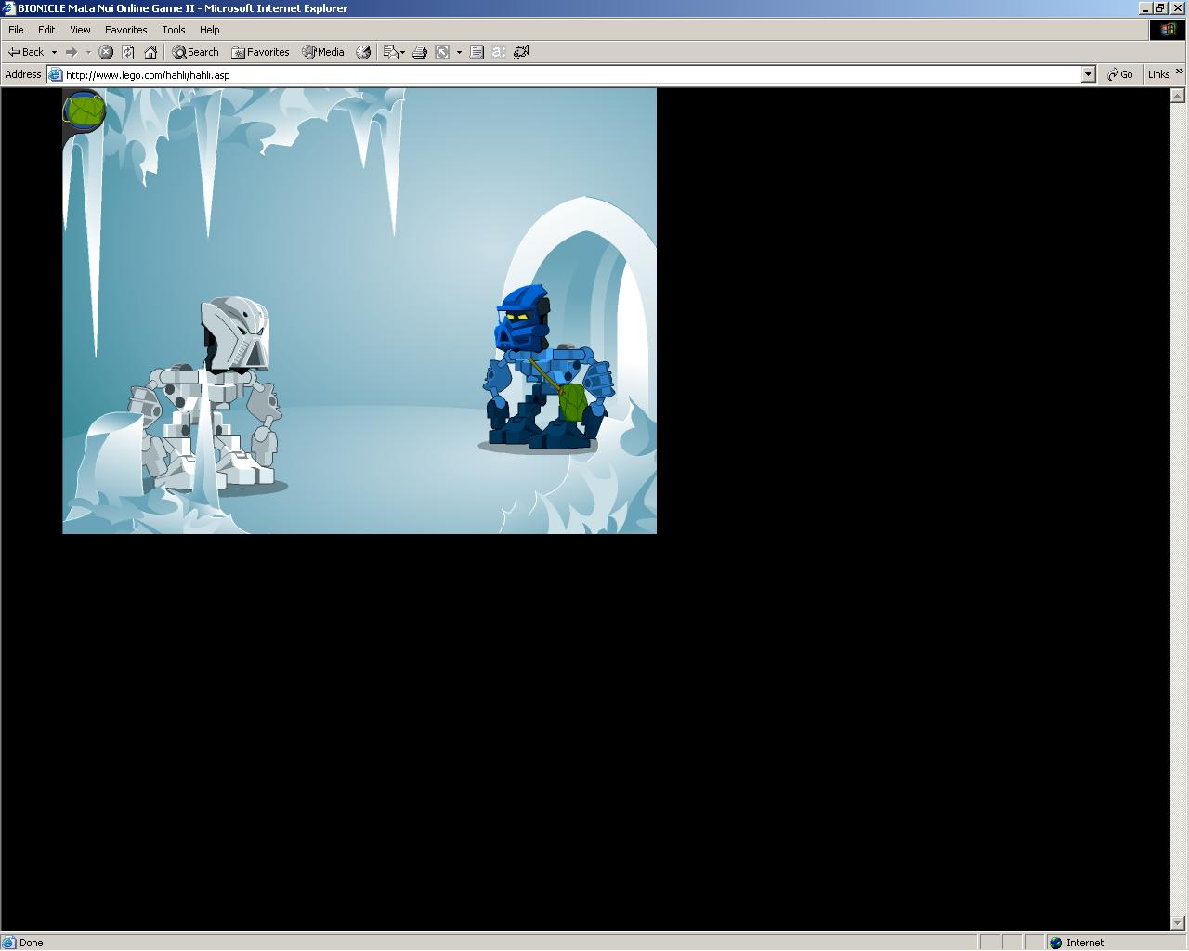The height and width of the screenshot is (951, 1189).
Task: Click the blue Matoran character Hahli
Action: pos(546,368)
